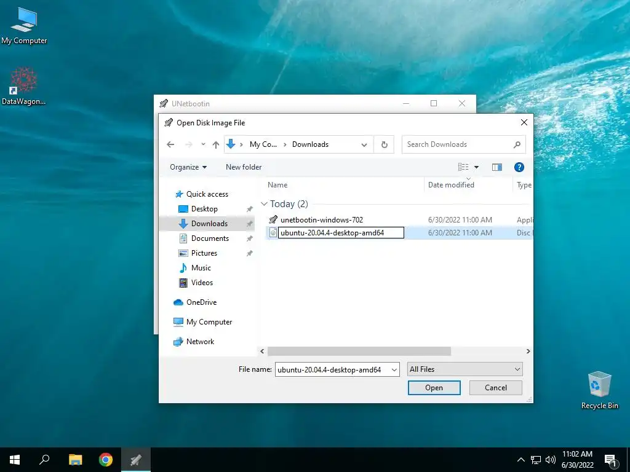630x472 pixels.
Task: Create a New folder
Action: (244, 167)
